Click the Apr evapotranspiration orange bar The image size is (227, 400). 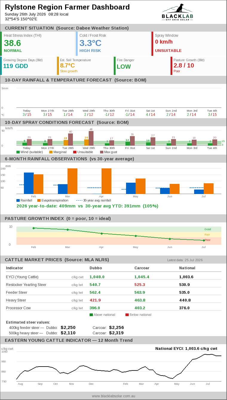(106, 181)
